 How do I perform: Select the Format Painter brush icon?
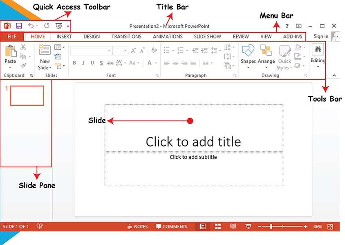23,65
